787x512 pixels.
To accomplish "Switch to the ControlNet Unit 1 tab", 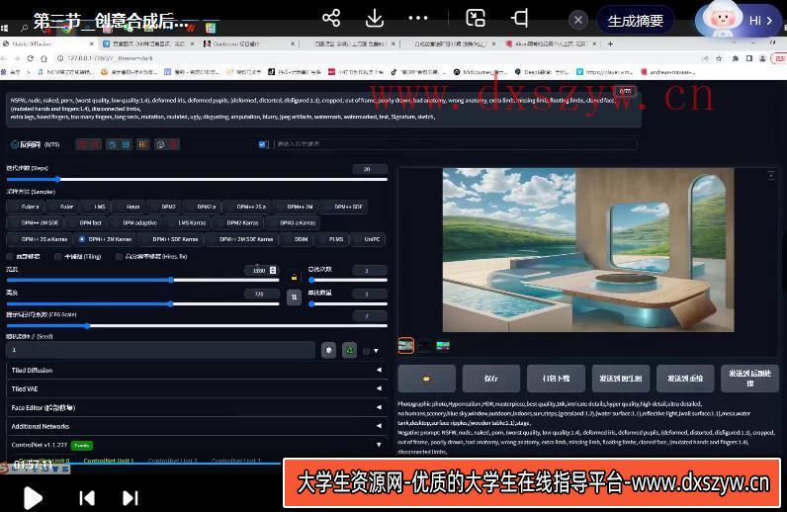I will pyautogui.click(x=109, y=461).
